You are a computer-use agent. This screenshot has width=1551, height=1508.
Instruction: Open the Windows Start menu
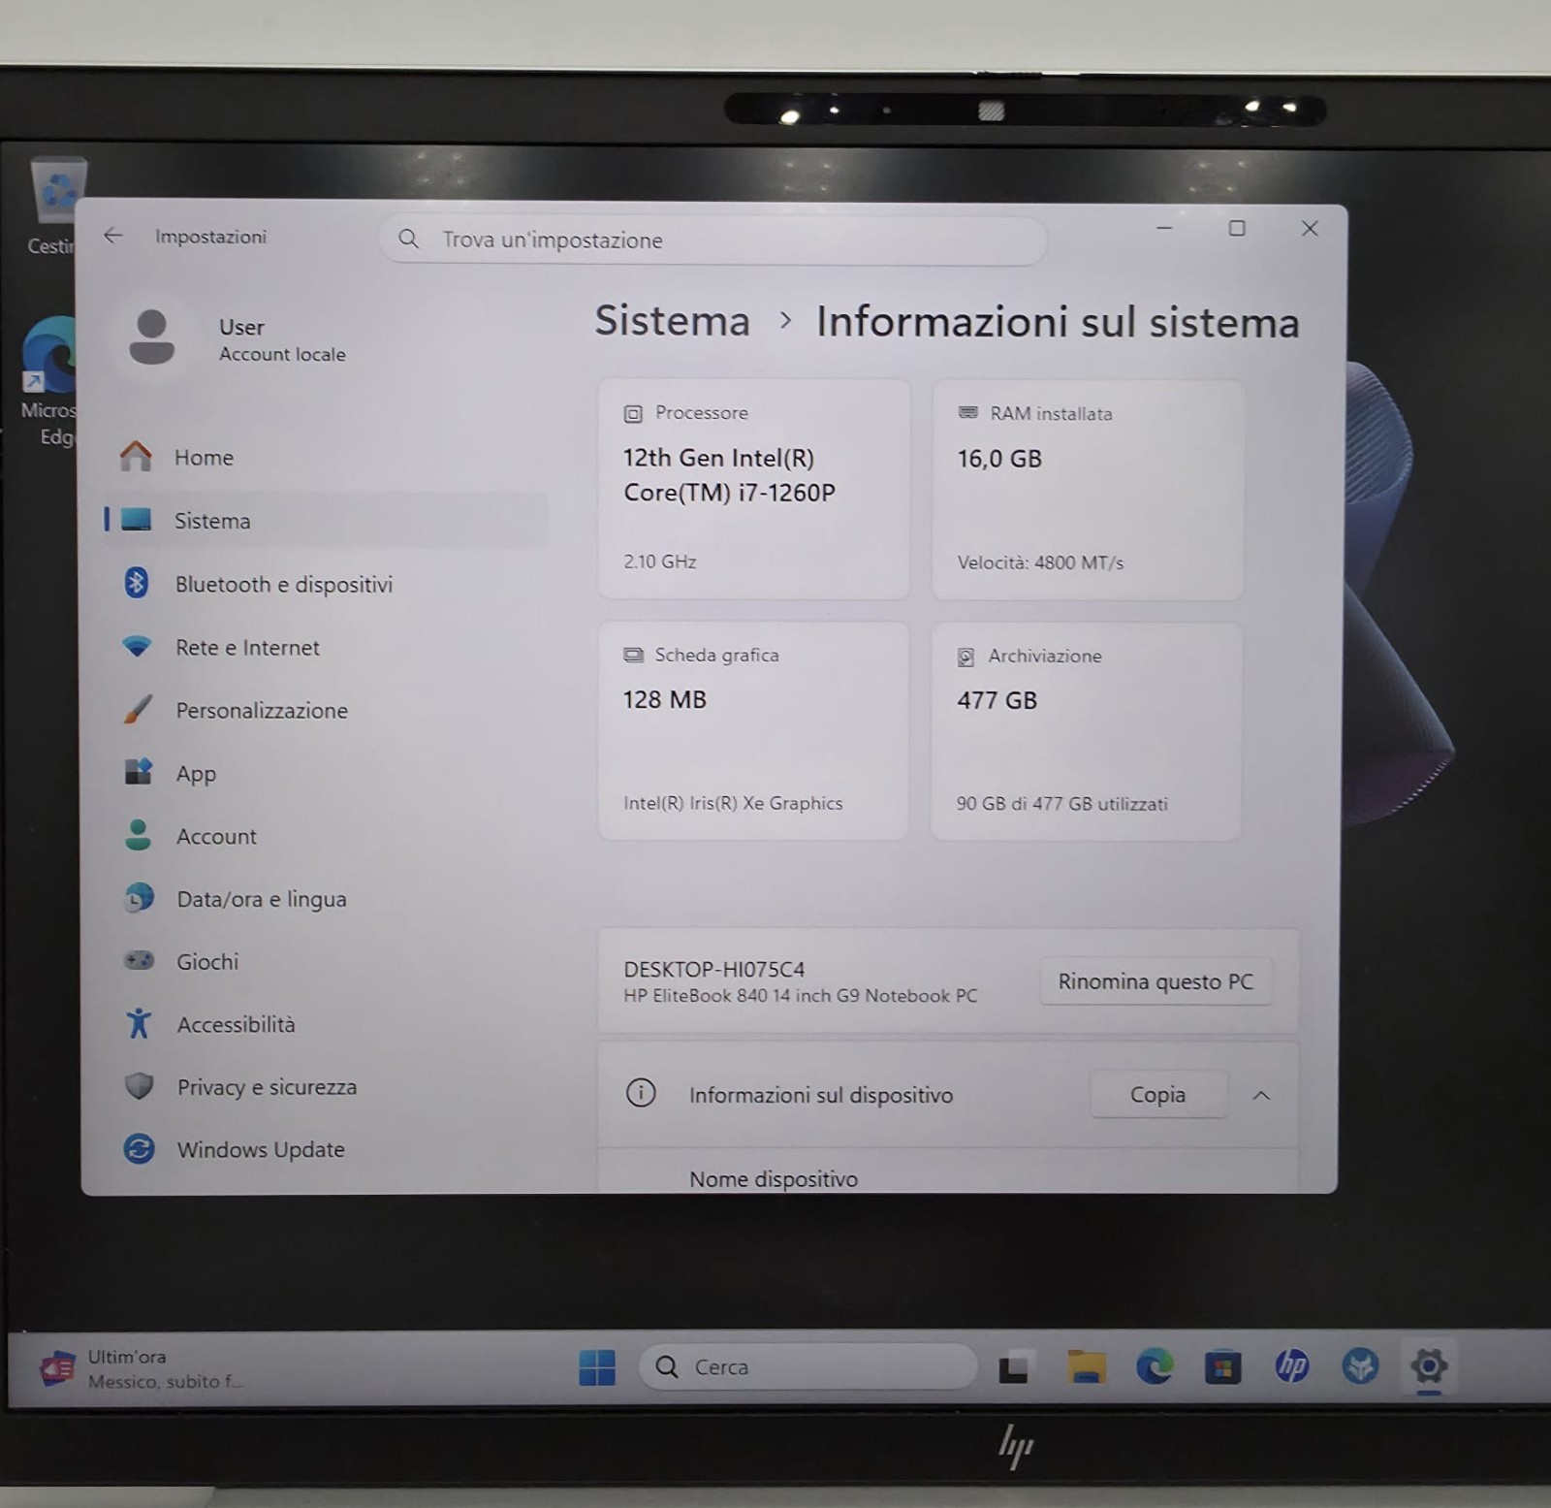(x=597, y=1367)
